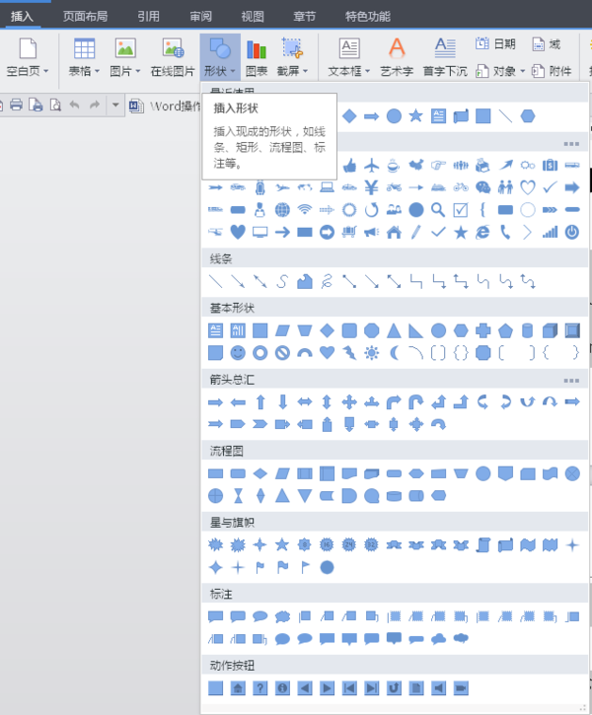The width and height of the screenshot is (592, 715).
Task: Pick the hexagon in recently used shapes
Action: coord(528,115)
